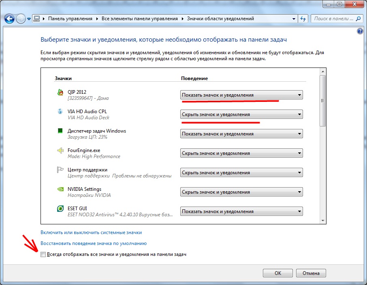Screen dimensions: 367x285
Task: Click the computer icon in address bar
Action: 36,19
